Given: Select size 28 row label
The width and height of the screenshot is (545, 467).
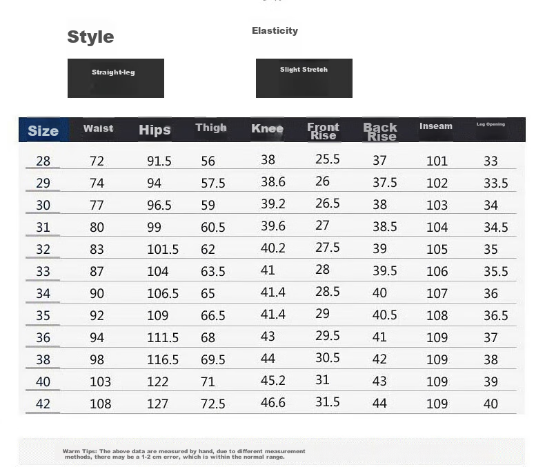Looking at the screenshot, I should [x=43, y=161].
